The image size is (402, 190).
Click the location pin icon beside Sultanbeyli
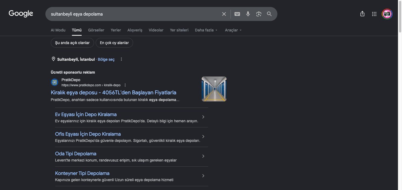(x=53, y=59)
